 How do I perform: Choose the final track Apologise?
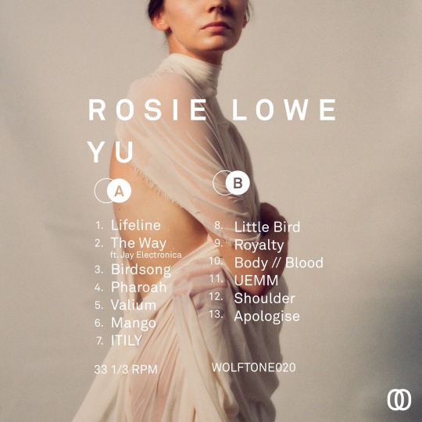[266, 316]
